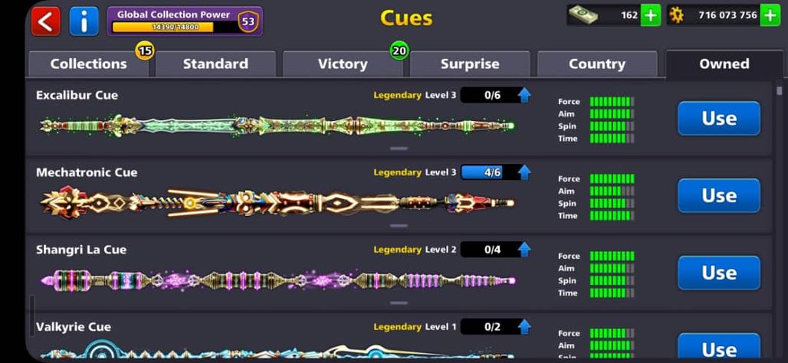The width and height of the screenshot is (788, 363).
Task: Open the Victory tab
Action: click(343, 64)
